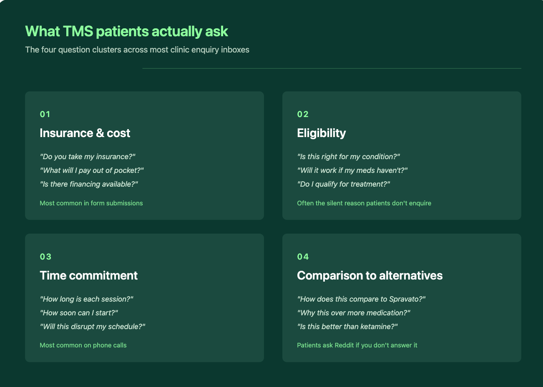Click "Do I qualify for treatment?" quote

pyautogui.click(x=344, y=184)
